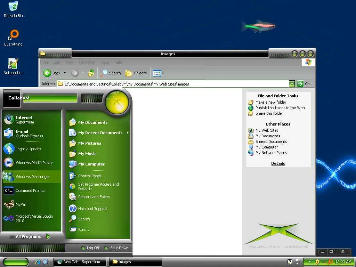The width and height of the screenshot is (356, 267).
Task: Open My Music from Start menu
Action: pos(98,154)
